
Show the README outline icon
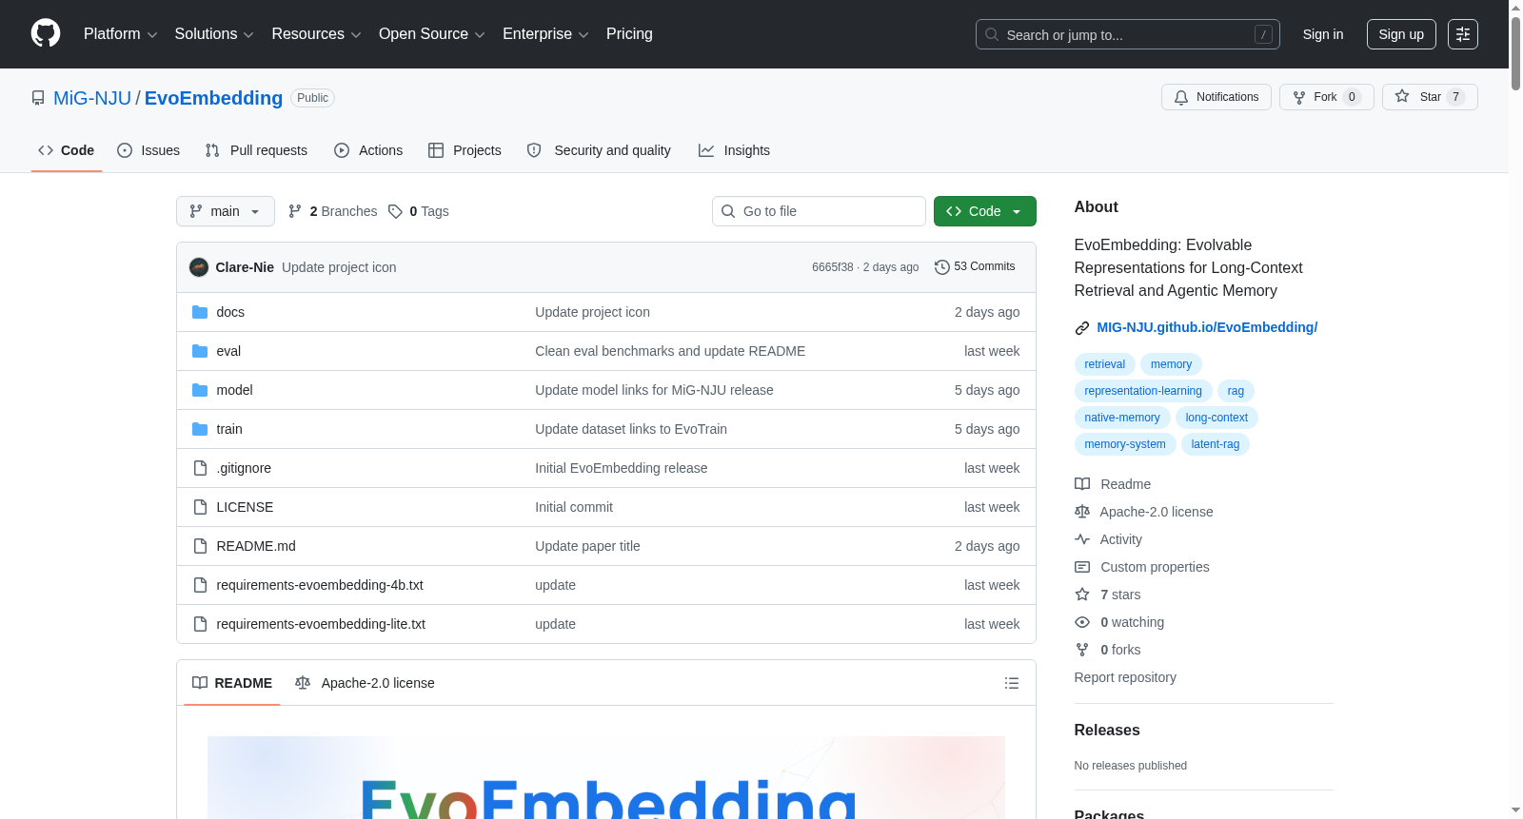pos(1012,683)
